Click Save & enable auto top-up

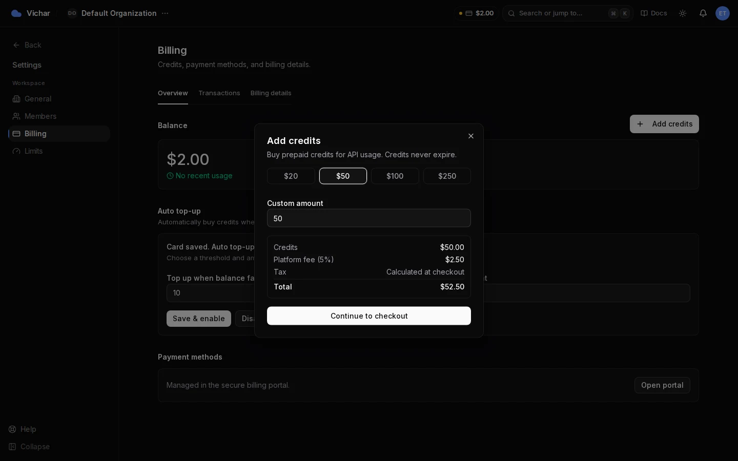pos(199,319)
